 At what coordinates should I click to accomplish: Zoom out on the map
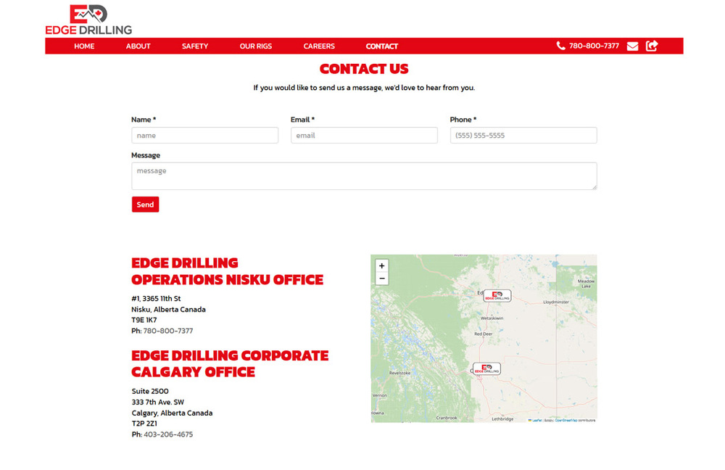(x=381, y=279)
